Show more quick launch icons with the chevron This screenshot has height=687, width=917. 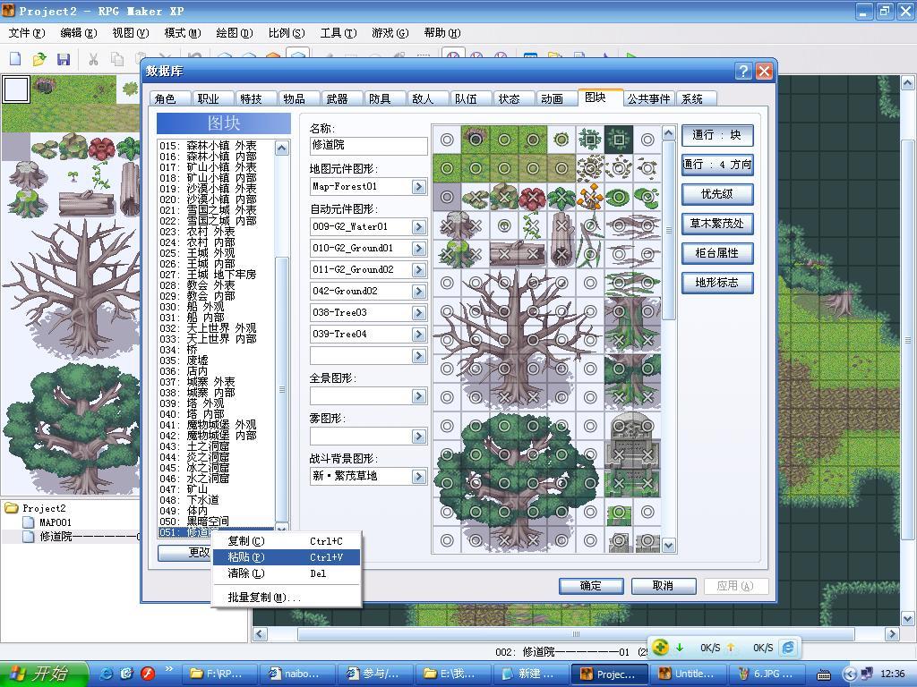169,669
